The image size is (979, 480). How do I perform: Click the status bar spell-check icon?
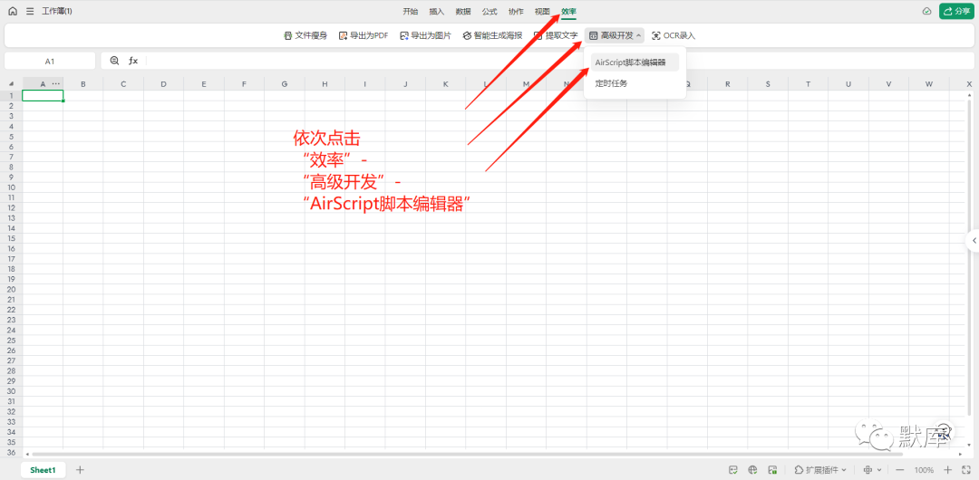(733, 470)
